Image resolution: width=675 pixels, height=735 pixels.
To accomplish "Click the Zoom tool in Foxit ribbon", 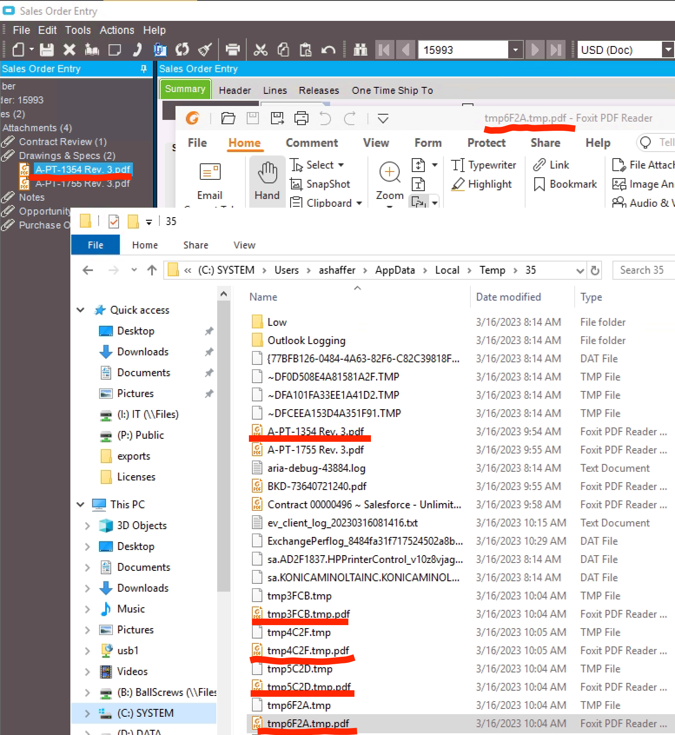I will coord(390,181).
